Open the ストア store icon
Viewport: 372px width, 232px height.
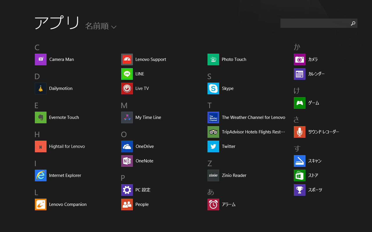(300, 175)
